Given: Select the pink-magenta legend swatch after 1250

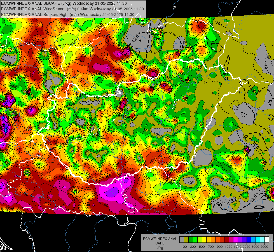Looking at the screenshot, I should pyautogui.click(x=231, y=240).
